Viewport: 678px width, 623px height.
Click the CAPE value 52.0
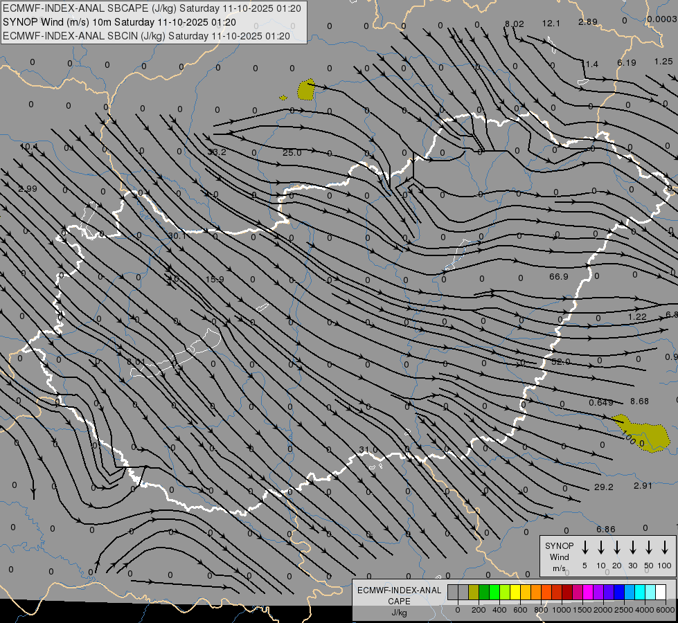pos(561,362)
